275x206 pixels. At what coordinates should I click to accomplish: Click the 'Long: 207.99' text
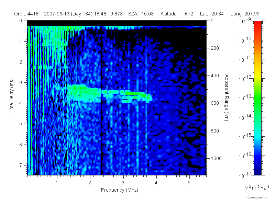point(245,14)
